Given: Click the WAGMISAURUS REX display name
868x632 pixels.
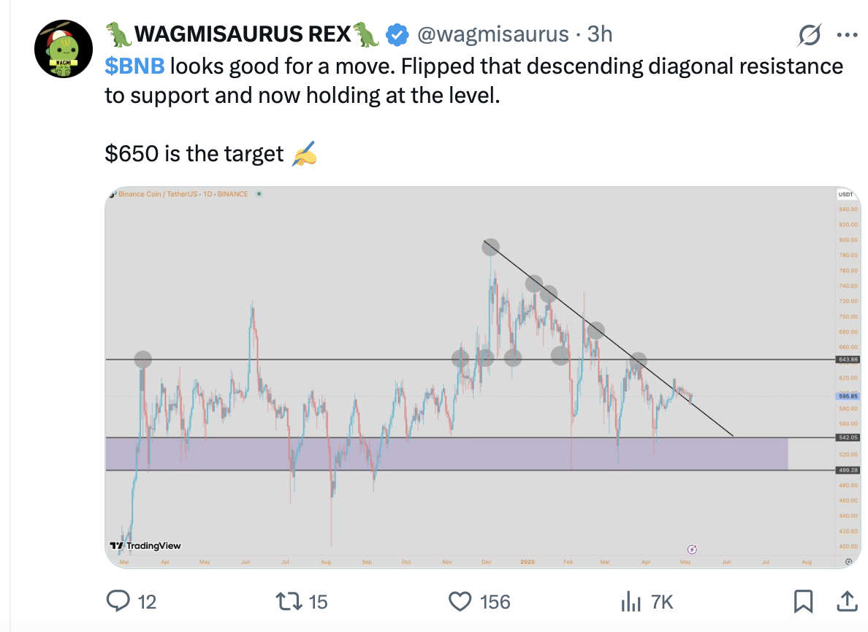Looking at the screenshot, I should pyautogui.click(x=243, y=34).
